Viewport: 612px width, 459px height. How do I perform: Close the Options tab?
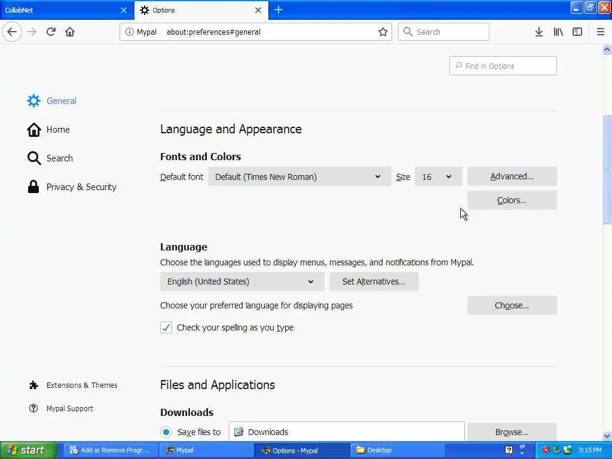click(x=258, y=10)
